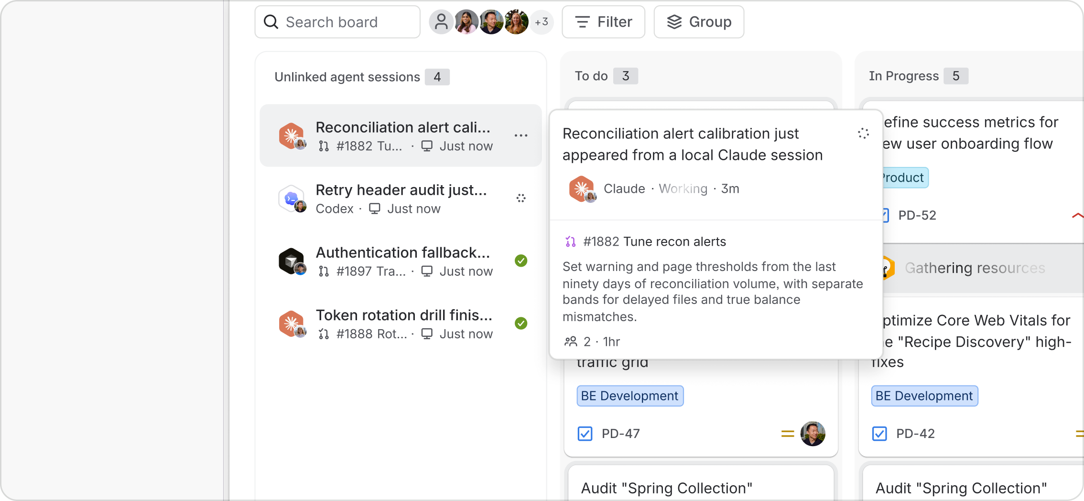Image resolution: width=1084 pixels, height=501 pixels.
Task: Click the spinner icon in the session popup
Action: point(863,134)
